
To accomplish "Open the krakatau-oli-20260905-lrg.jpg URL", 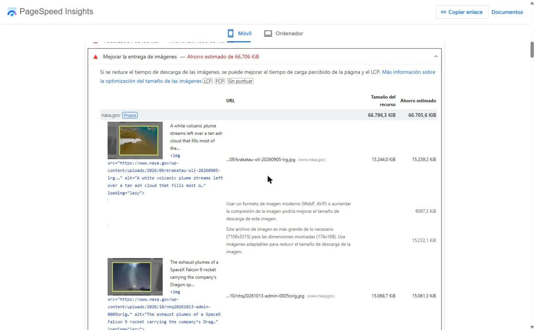I will point(261,160).
